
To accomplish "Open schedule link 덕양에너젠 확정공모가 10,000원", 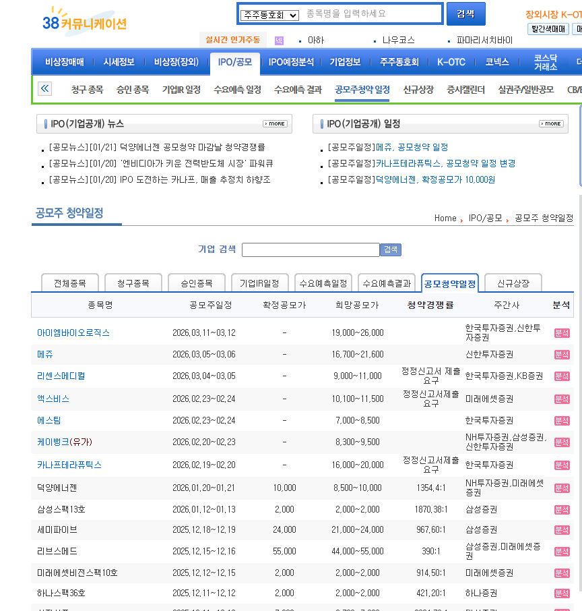I will tap(435, 179).
